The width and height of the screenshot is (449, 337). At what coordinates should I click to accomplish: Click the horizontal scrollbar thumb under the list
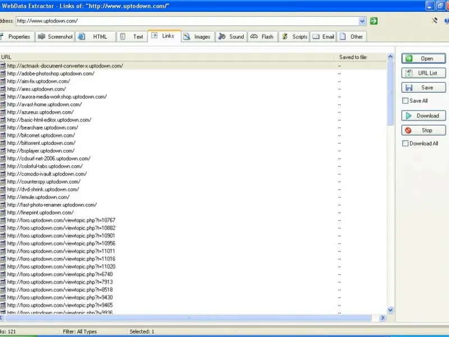coord(188,318)
